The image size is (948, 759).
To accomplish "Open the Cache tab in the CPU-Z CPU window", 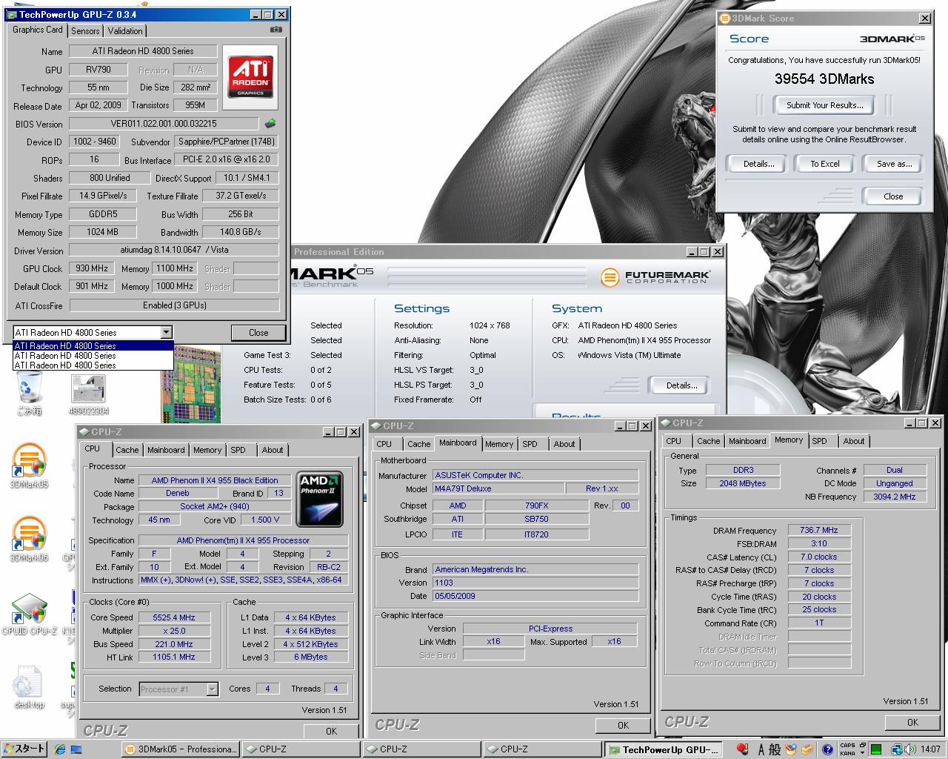I will click(x=127, y=450).
